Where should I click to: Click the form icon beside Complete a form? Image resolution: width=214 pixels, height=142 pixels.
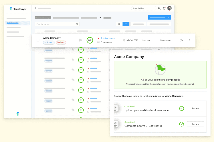point(116,124)
